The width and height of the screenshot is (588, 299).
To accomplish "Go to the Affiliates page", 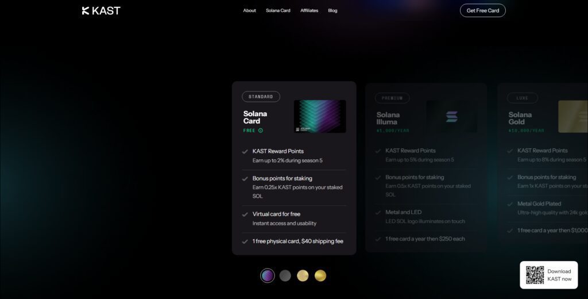I will tap(309, 10).
